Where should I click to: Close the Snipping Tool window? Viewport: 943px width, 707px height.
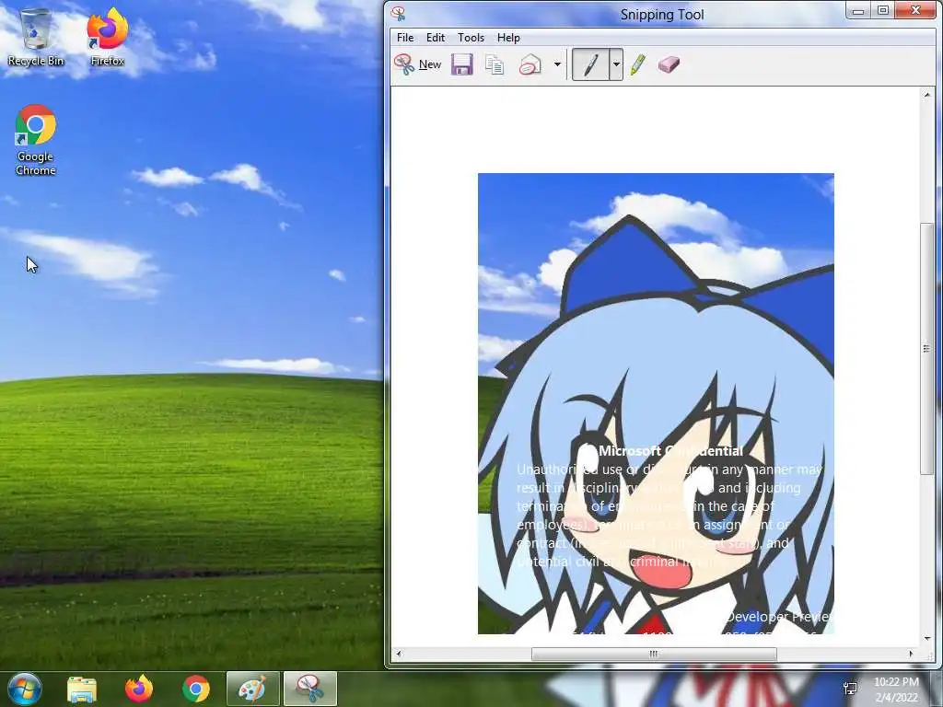click(x=915, y=11)
